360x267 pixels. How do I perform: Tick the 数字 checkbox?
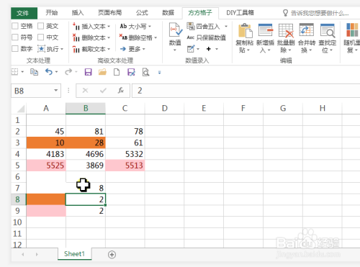click(x=15, y=49)
